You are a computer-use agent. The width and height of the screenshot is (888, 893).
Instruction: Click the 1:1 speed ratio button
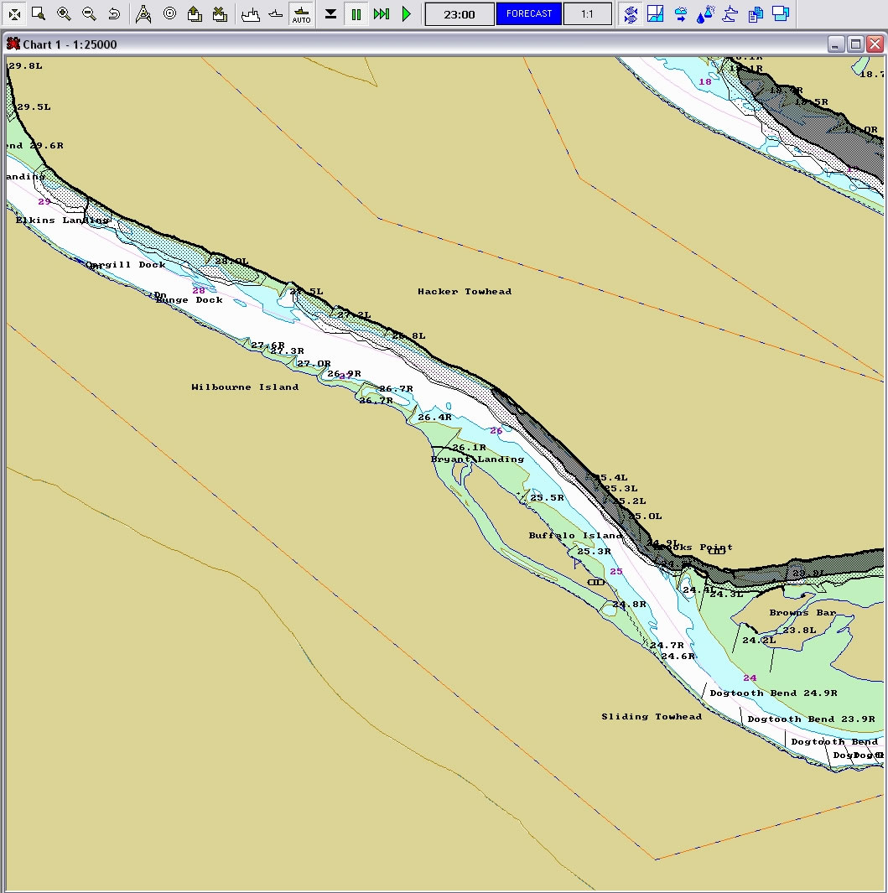(587, 14)
